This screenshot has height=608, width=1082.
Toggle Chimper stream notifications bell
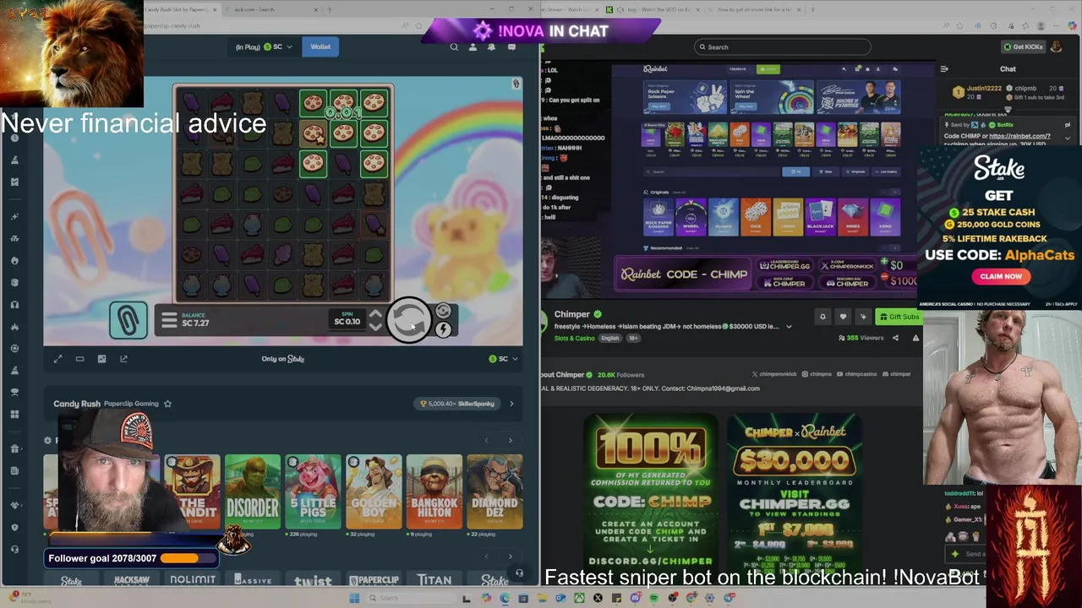[822, 317]
